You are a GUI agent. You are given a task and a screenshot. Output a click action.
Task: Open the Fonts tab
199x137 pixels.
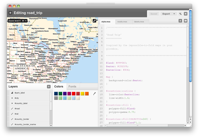[72, 87]
